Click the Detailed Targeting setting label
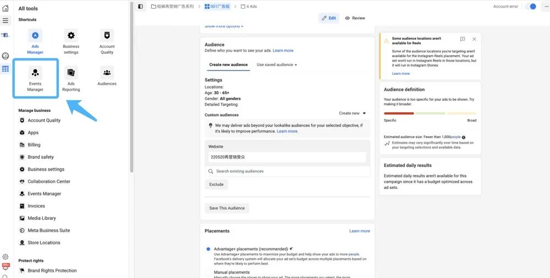Screen dimensions: 550x278 click(x=221, y=105)
